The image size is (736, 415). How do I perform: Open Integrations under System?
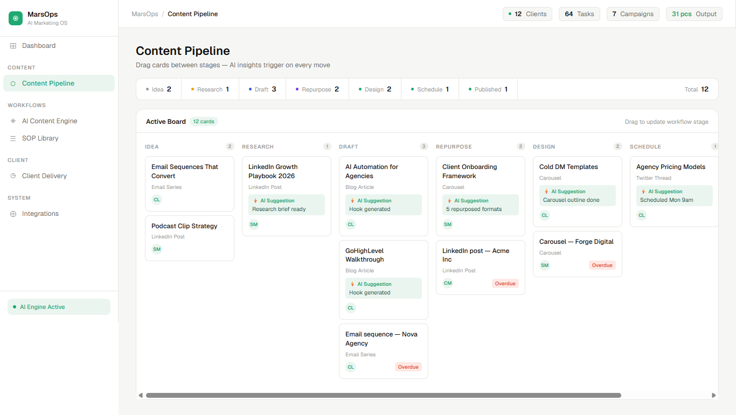59,214
